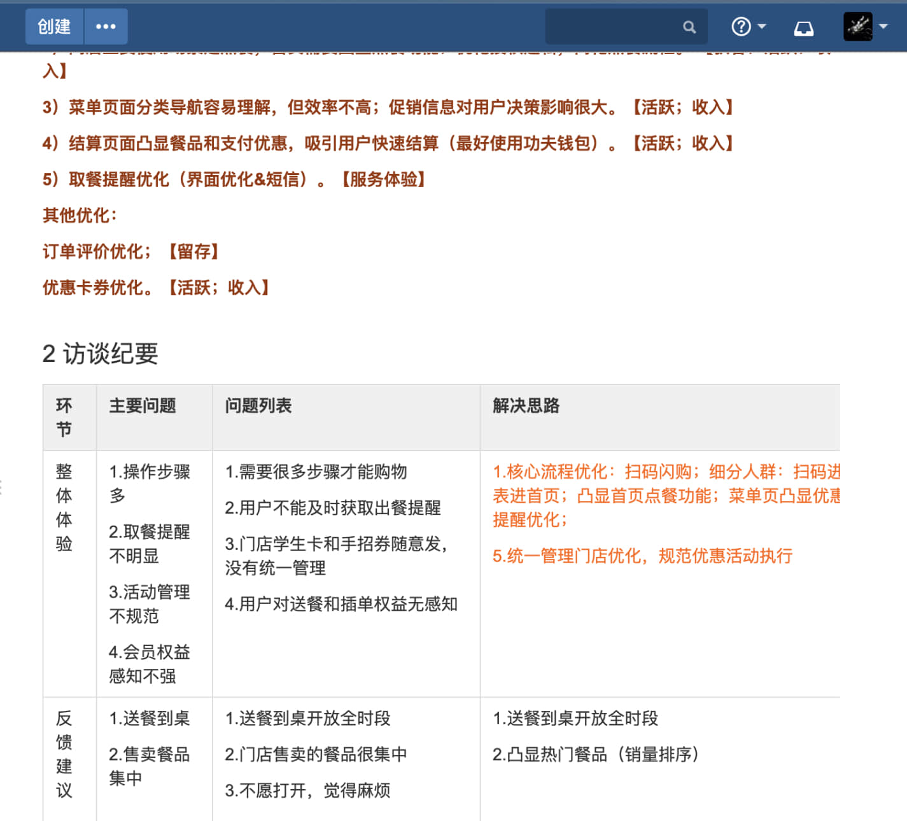Click the user profile avatar
Image resolution: width=907 pixels, height=821 pixels.
(857, 27)
